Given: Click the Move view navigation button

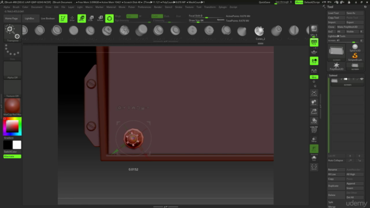Looking at the screenshot, I should pos(314,102).
